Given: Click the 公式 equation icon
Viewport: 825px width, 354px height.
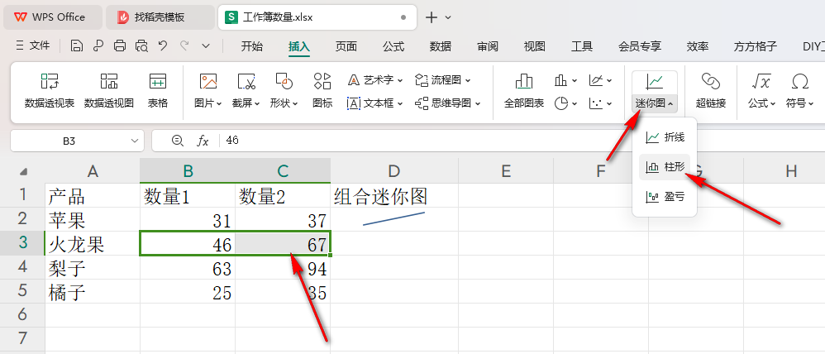Looking at the screenshot, I should pyautogui.click(x=761, y=82).
